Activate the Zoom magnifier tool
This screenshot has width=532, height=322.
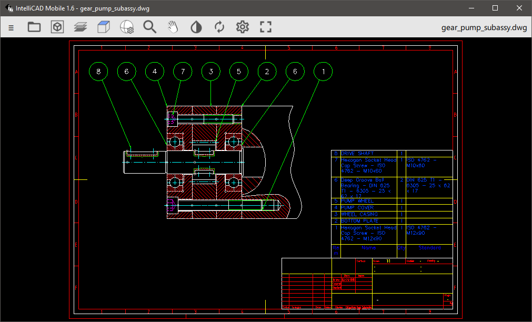pos(149,27)
